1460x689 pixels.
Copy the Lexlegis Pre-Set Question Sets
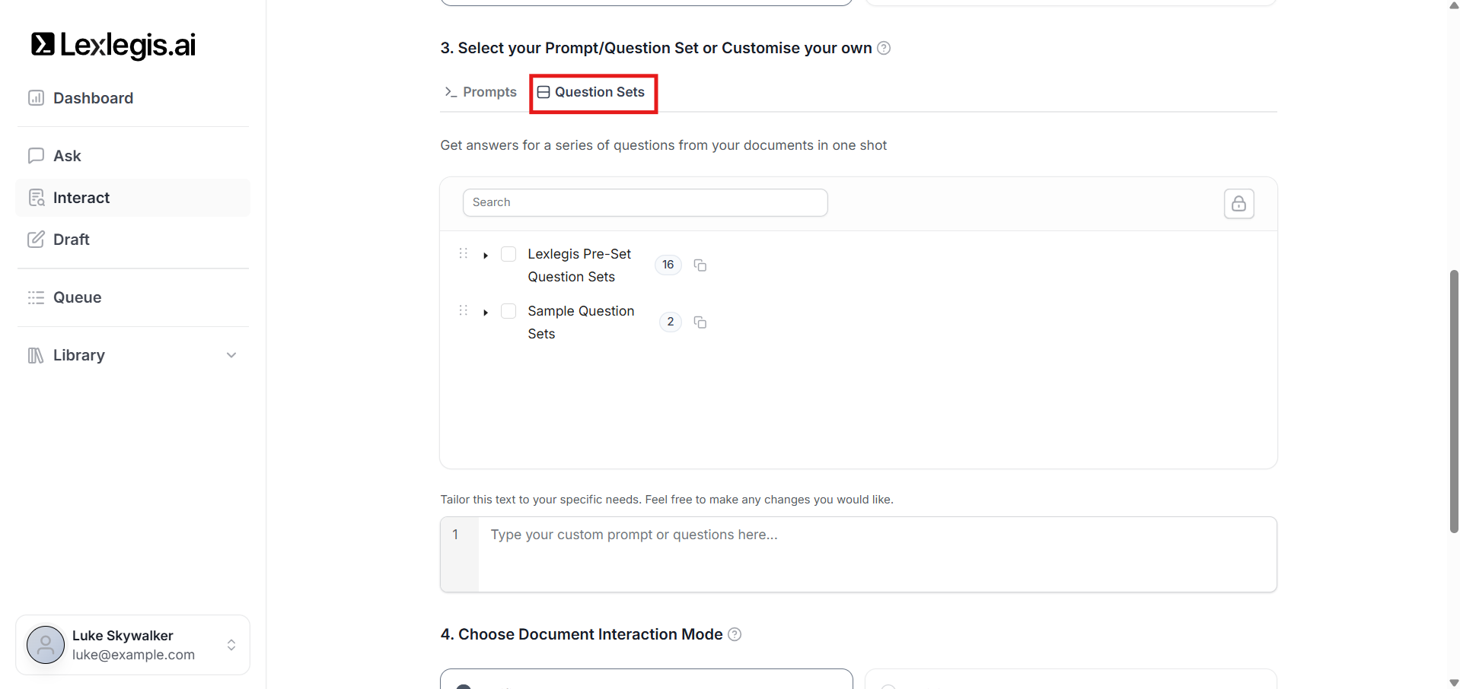[700, 265]
